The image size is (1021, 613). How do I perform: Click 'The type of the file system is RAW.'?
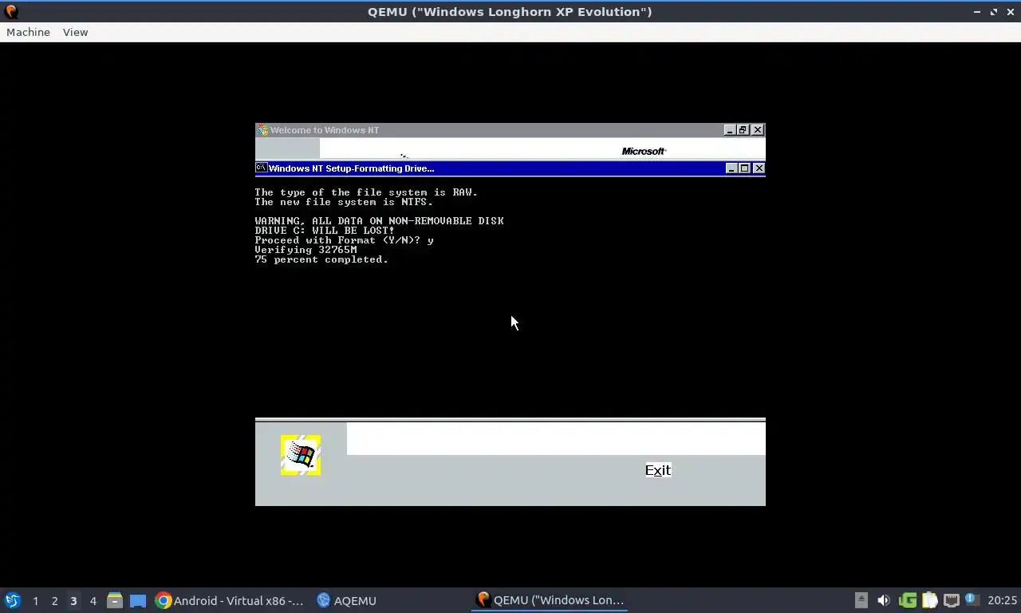pyautogui.click(x=366, y=192)
